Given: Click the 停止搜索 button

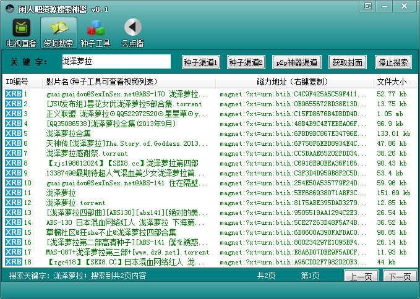Looking at the screenshot, I should click(393, 62).
